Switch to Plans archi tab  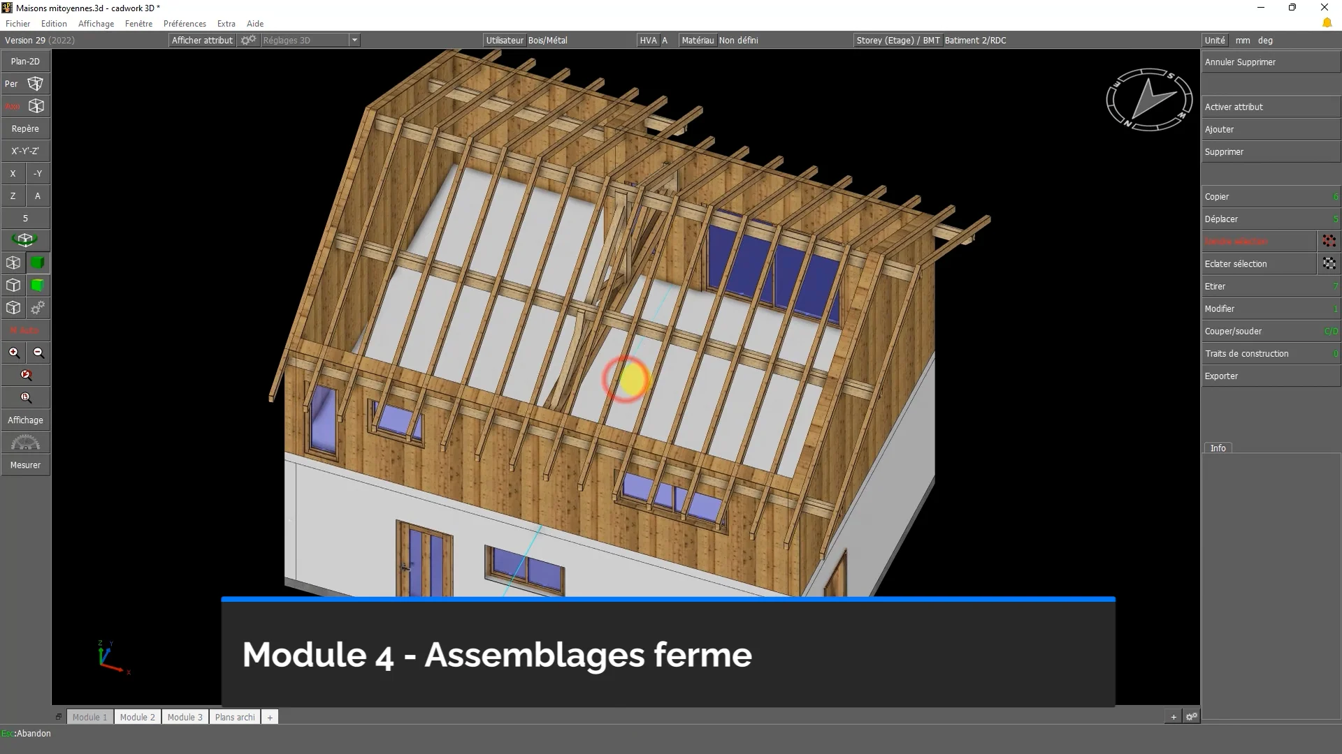(235, 717)
